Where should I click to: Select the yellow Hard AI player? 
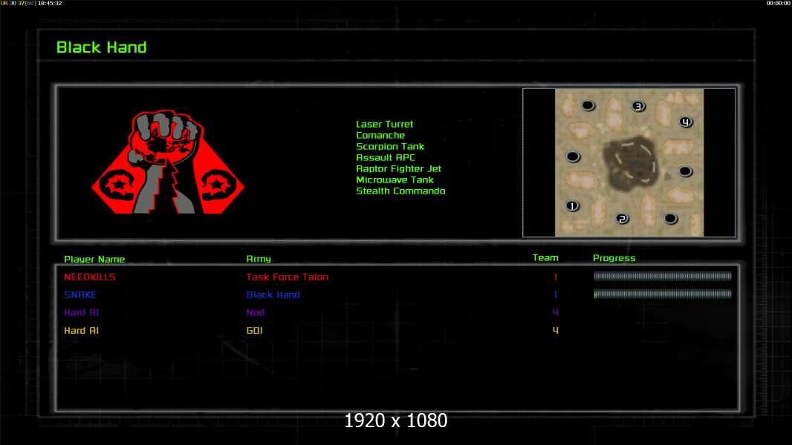click(81, 330)
